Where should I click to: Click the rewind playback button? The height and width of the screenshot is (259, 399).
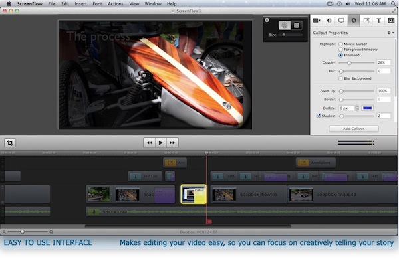pyautogui.click(x=149, y=143)
